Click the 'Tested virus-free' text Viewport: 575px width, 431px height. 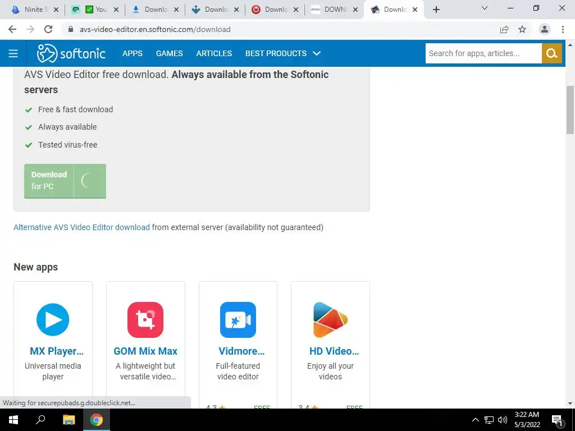click(x=68, y=145)
